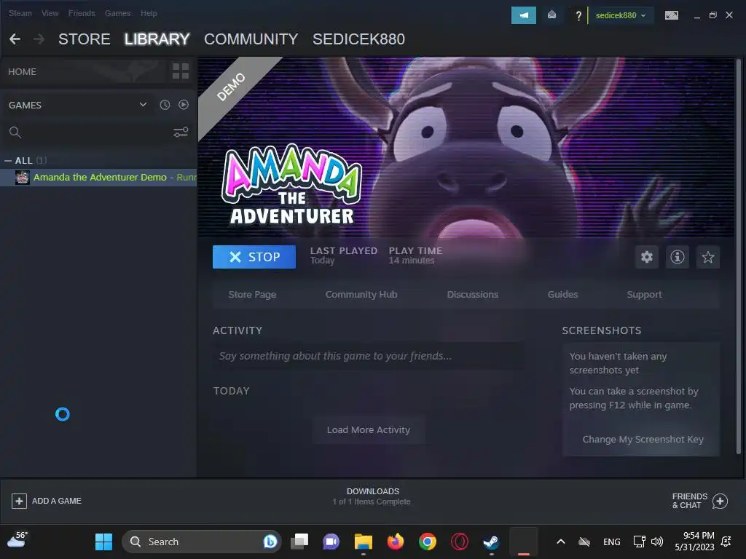Switch to Big Picture mode icon
The image size is (746, 559).
tap(671, 15)
